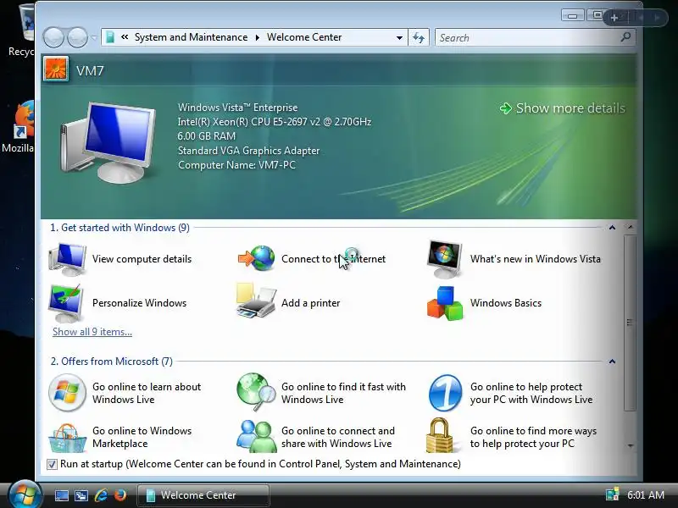Image resolution: width=678 pixels, height=508 pixels.
Task: Click Show Desktop in the Quick Launch bar
Action: (x=61, y=495)
